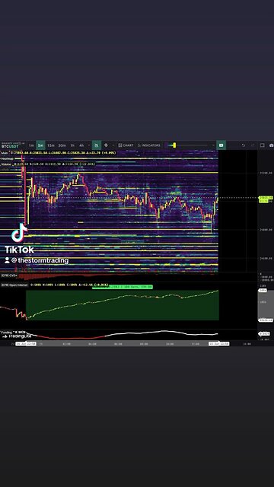This screenshot has width=274, height=487.
Task: Click the candlestick chart type icon
Action: coord(97,145)
